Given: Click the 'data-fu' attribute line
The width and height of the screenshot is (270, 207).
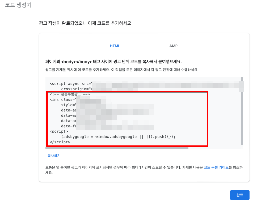Looking at the screenshot, I should [x=69, y=126].
